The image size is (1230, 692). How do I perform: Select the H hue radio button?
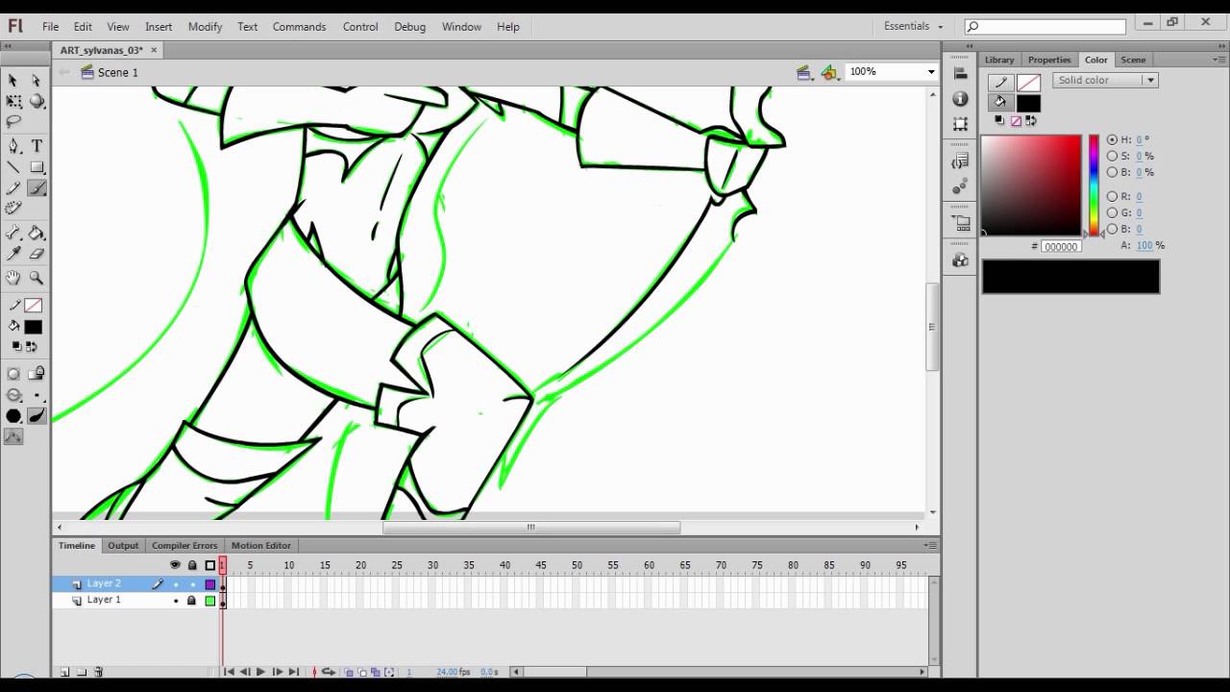pos(1113,139)
